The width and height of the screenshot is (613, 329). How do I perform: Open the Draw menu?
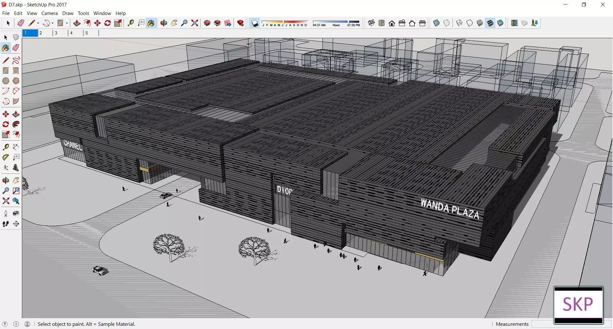click(68, 13)
